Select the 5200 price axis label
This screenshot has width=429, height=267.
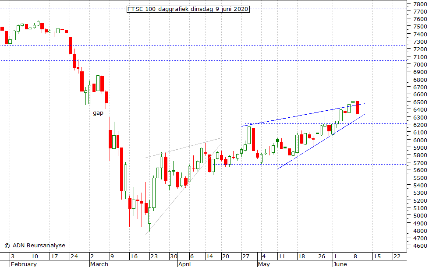(420, 200)
